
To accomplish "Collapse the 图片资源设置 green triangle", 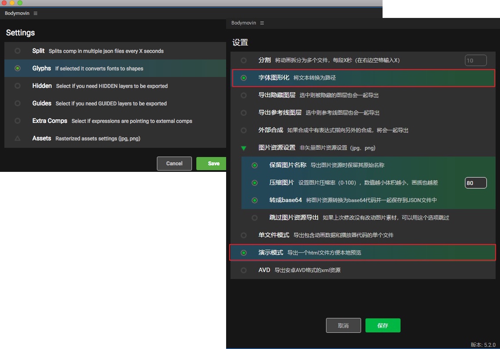I will tap(244, 148).
